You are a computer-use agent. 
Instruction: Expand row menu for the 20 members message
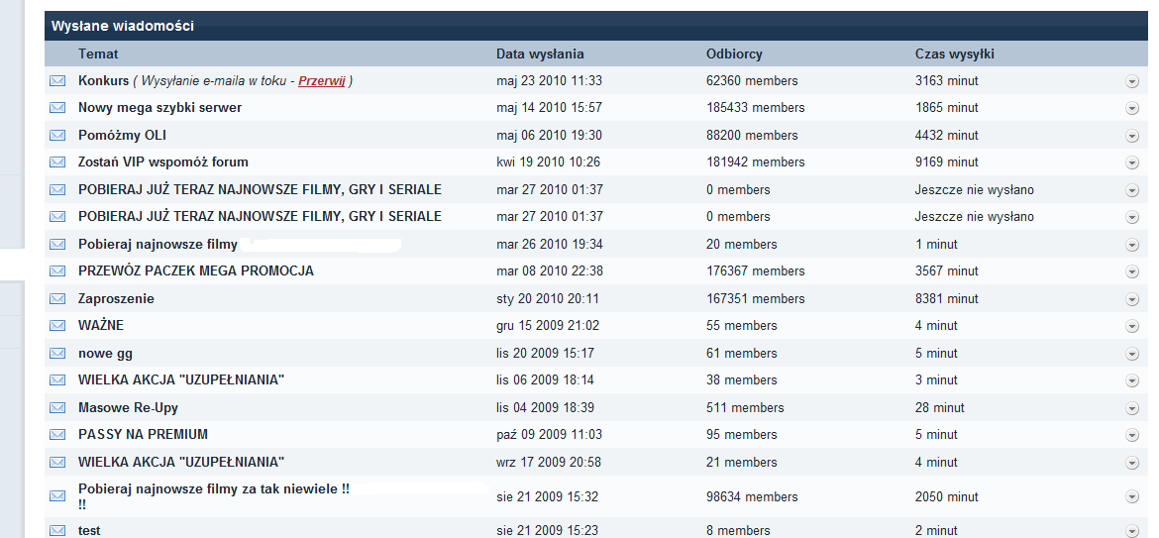1131,245
